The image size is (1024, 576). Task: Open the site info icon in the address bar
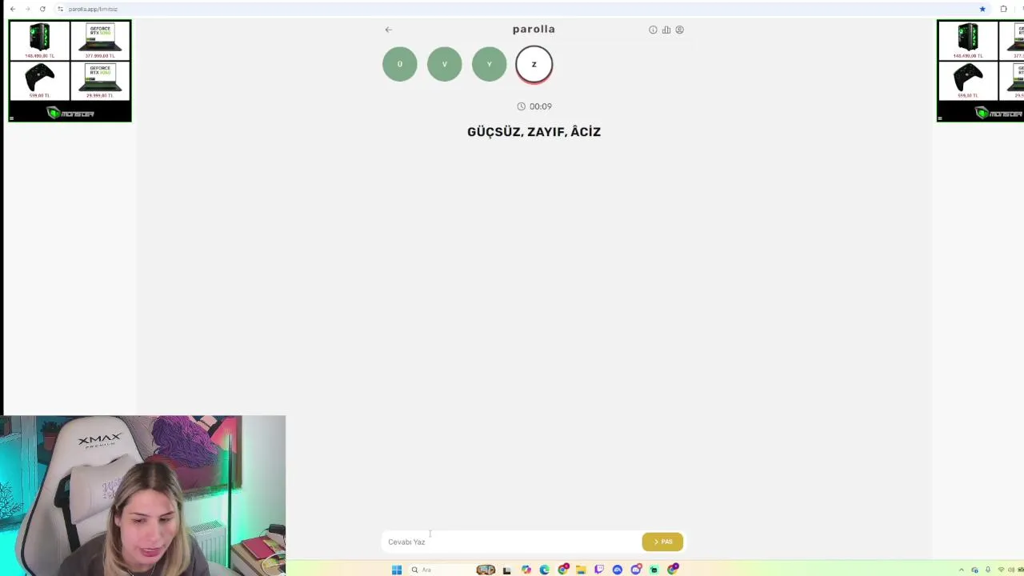60,9
